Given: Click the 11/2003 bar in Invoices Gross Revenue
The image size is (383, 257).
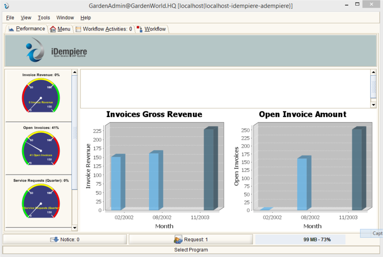Looking at the screenshot, I should 210,170.
